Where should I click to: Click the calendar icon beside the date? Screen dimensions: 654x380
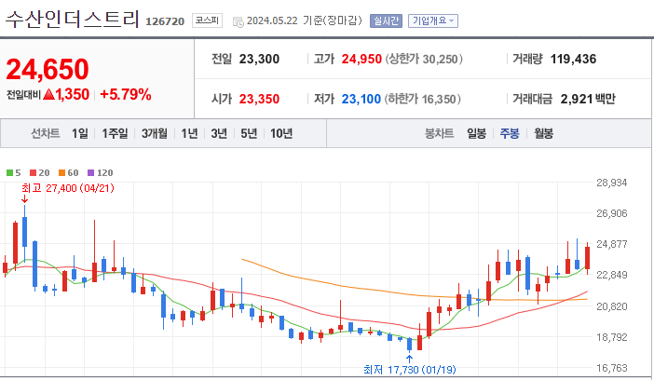[238, 21]
